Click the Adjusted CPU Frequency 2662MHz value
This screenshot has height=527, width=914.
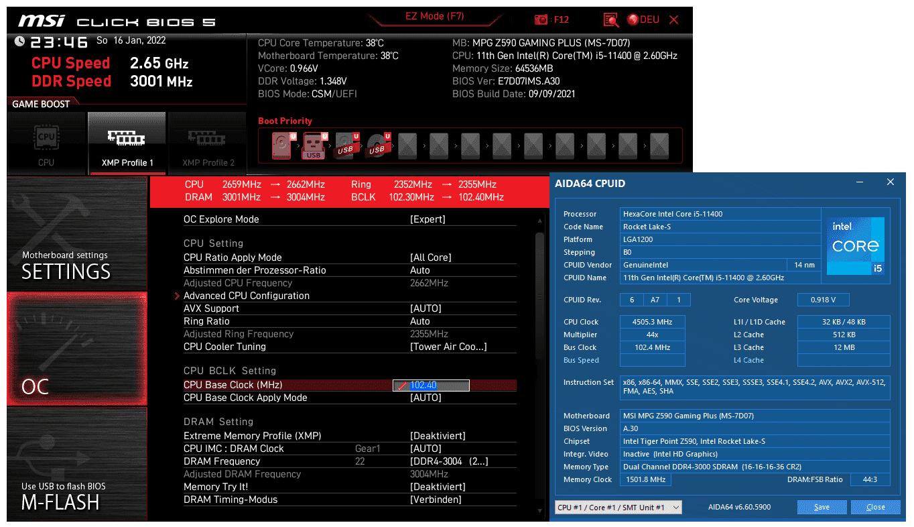[x=429, y=283]
